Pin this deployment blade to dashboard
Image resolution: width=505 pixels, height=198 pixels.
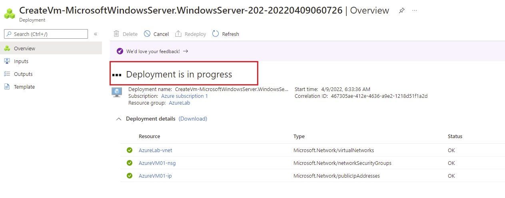pyautogui.click(x=402, y=11)
